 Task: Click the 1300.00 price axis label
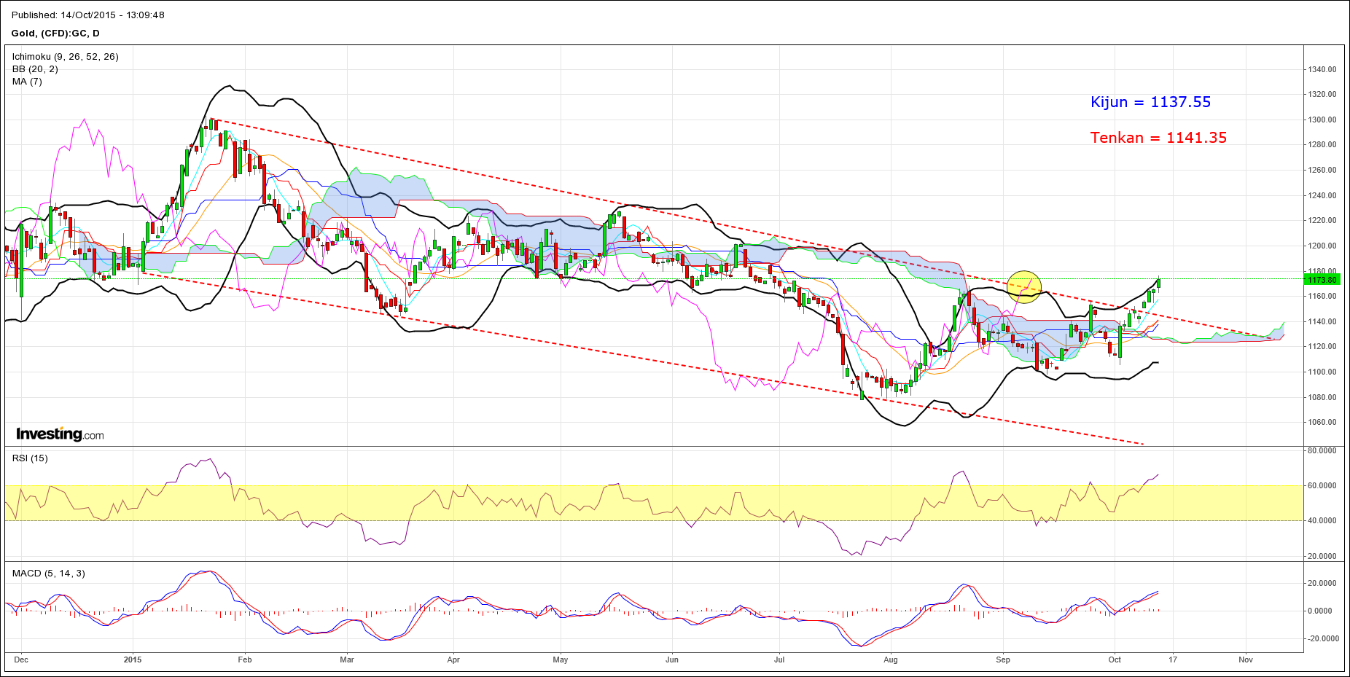tap(1322, 120)
